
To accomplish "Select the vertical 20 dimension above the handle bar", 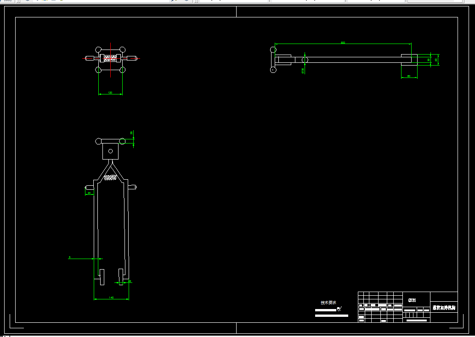I will coord(131,133).
